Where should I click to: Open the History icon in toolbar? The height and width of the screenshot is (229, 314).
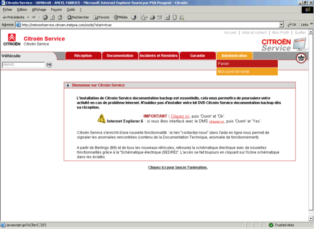click(x=134, y=17)
